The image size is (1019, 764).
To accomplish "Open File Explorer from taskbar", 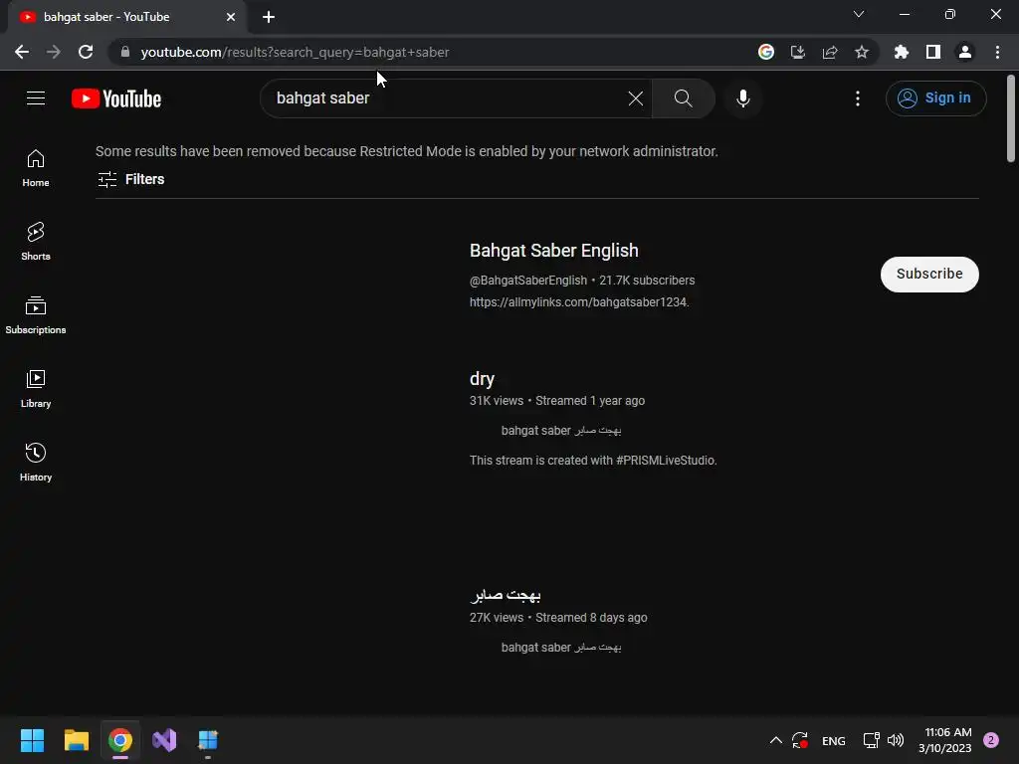I will (76, 740).
